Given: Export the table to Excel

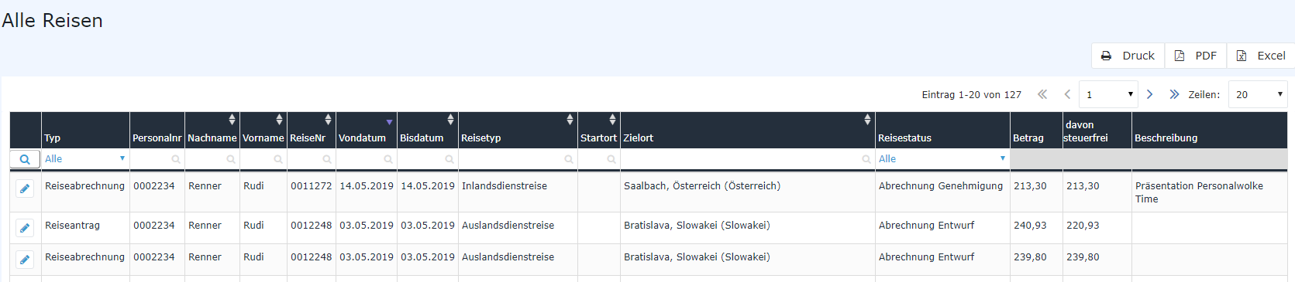Looking at the screenshot, I should (x=1260, y=56).
